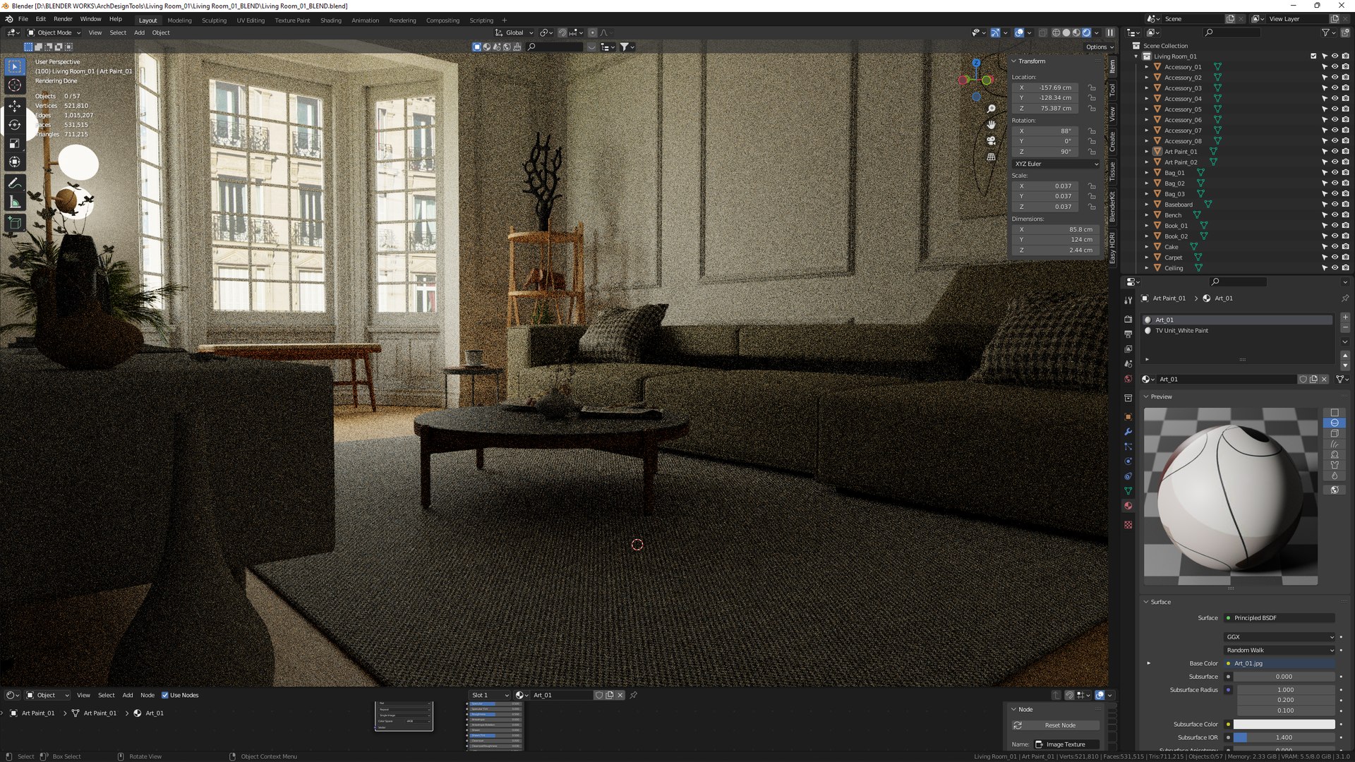Open the Modifier properties wrench tab
Viewport: 1355px width, 762px height.
[1128, 432]
